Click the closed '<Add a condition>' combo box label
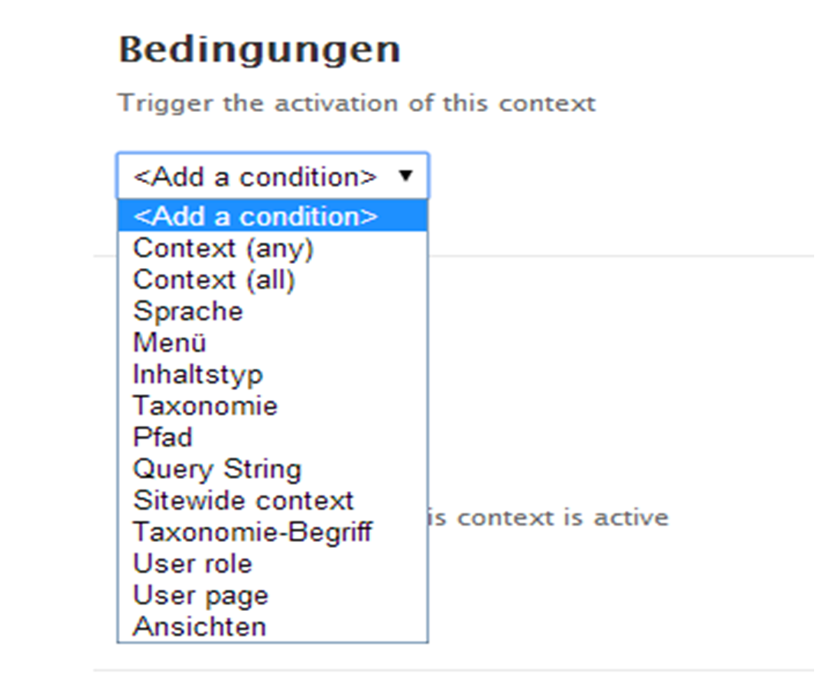The width and height of the screenshot is (815, 682). [255, 177]
